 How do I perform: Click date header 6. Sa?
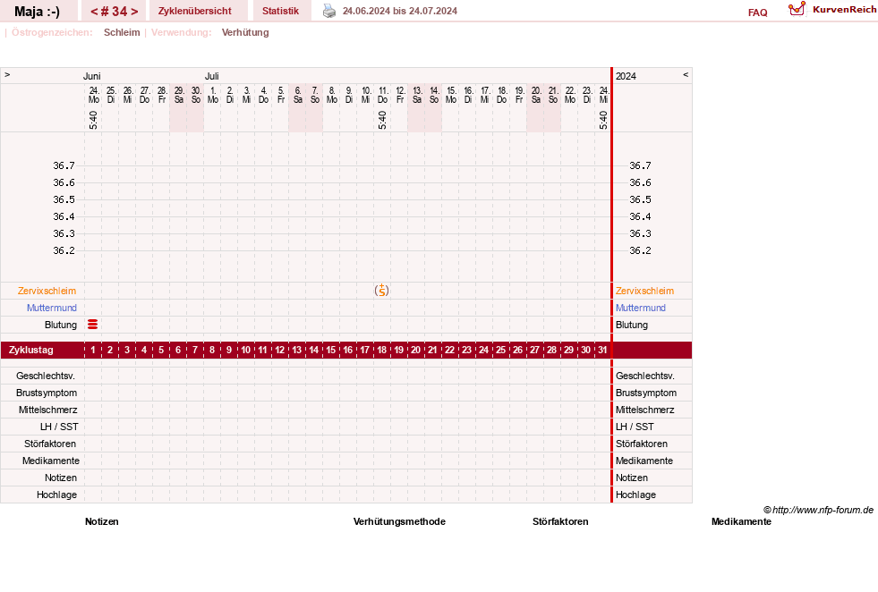(x=298, y=95)
